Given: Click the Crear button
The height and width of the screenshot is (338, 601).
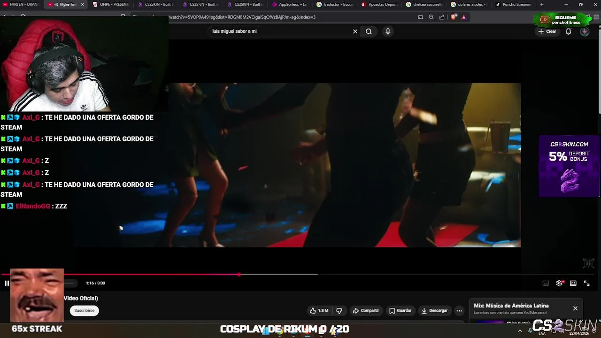Looking at the screenshot, I should (547, 31).
